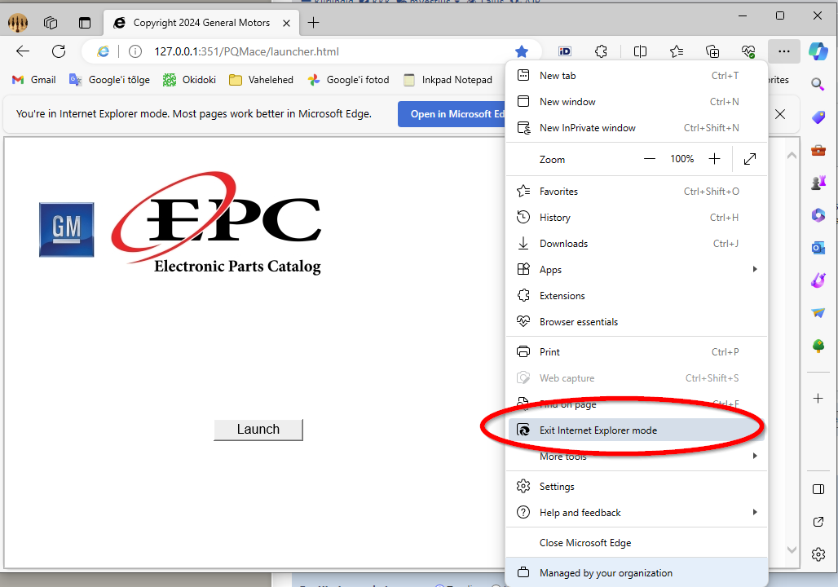This screenshot has height=587, width=838.
Task: Decrease zoom with the minus button
Action: pyautogui.click(x=650, y=159)
